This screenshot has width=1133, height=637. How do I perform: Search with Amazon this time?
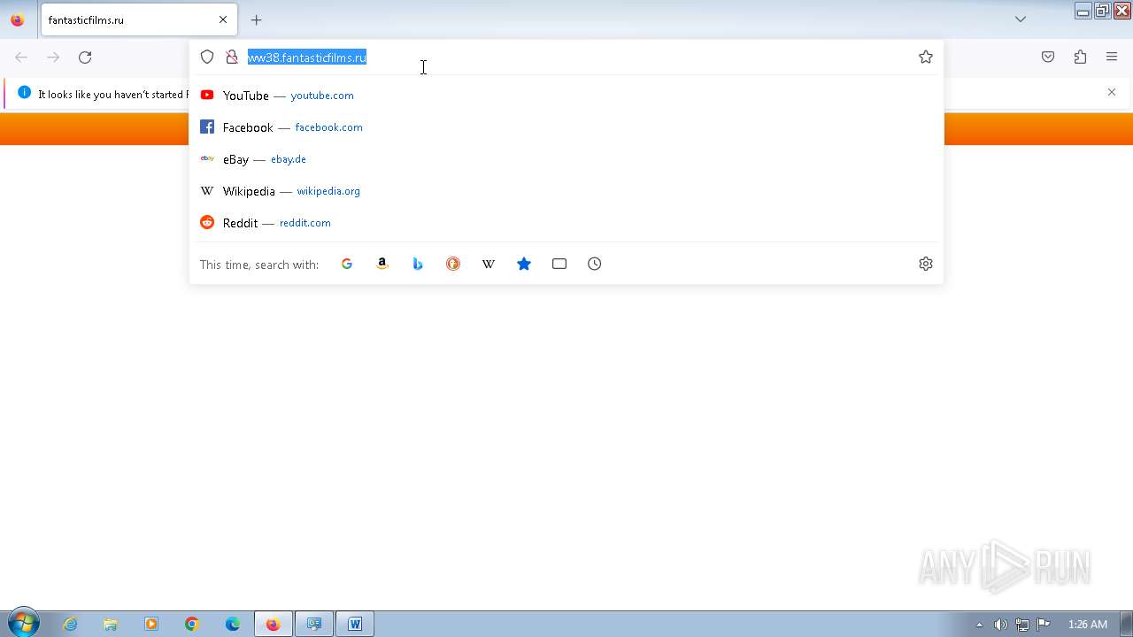point(382,264)
